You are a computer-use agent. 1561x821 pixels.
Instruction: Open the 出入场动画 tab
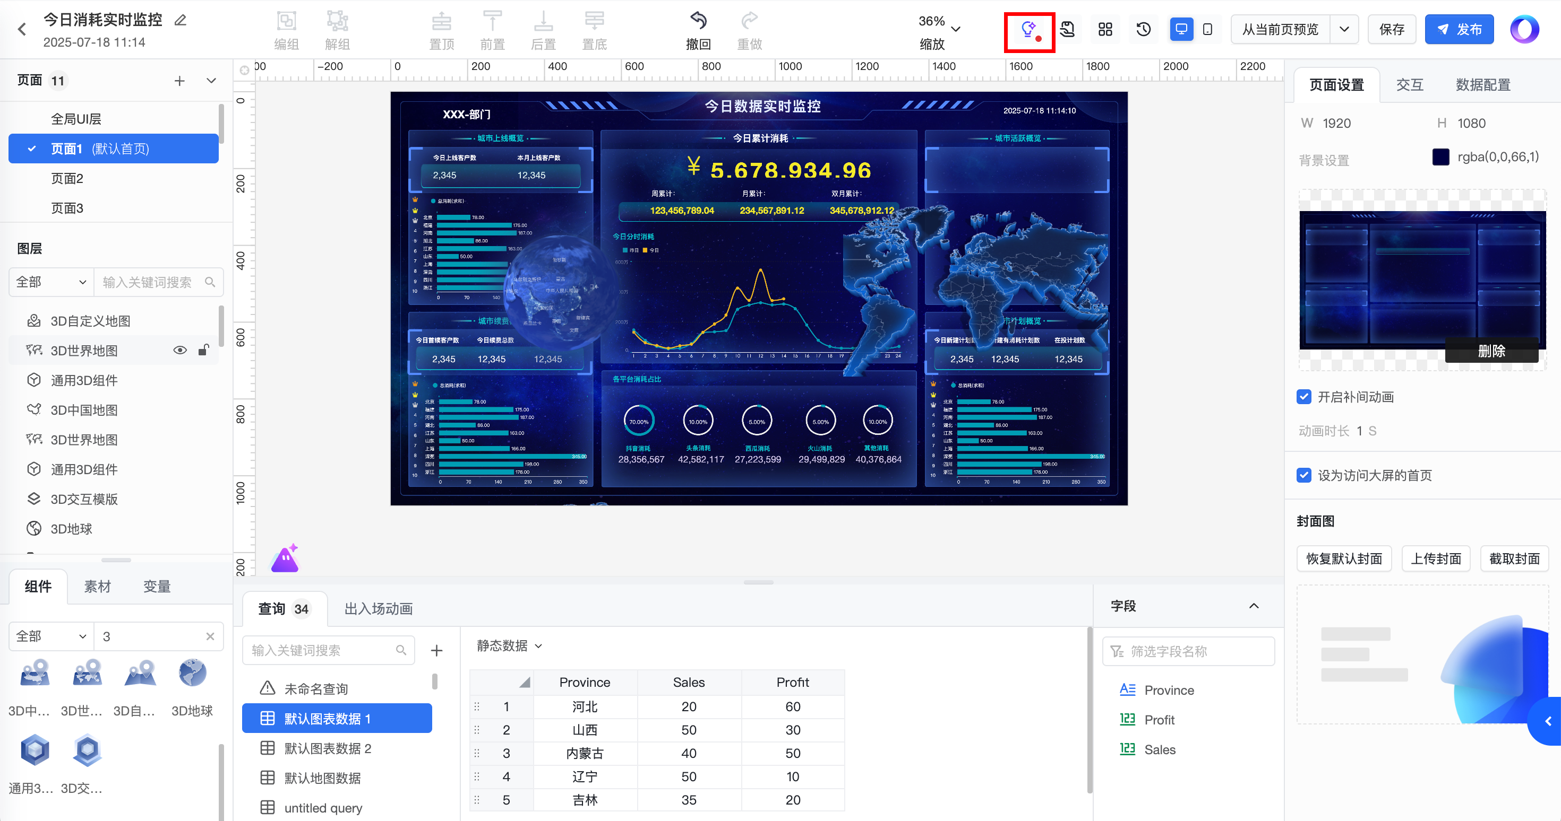[x=378, y=608]
